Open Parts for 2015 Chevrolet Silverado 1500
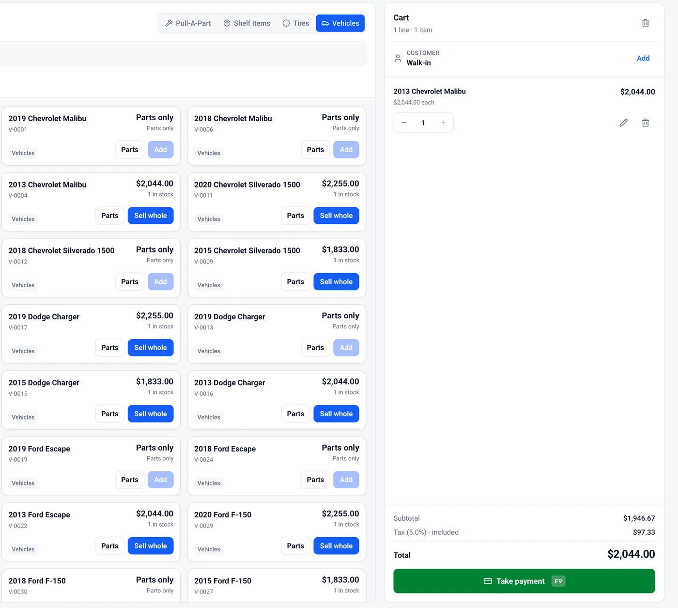Image resolution: width=678 pixels, height=608 pixels. click(x=295, y=281)
